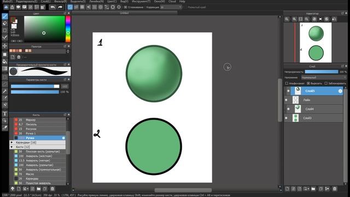
Task: Click the highlighted snap-off icon in toolbar
Action: click(70, 7)
